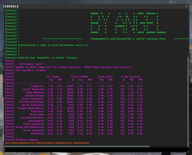Select the UserCommands row label
The width and height of the screenshot is (192, 155).
pos(36,121)
